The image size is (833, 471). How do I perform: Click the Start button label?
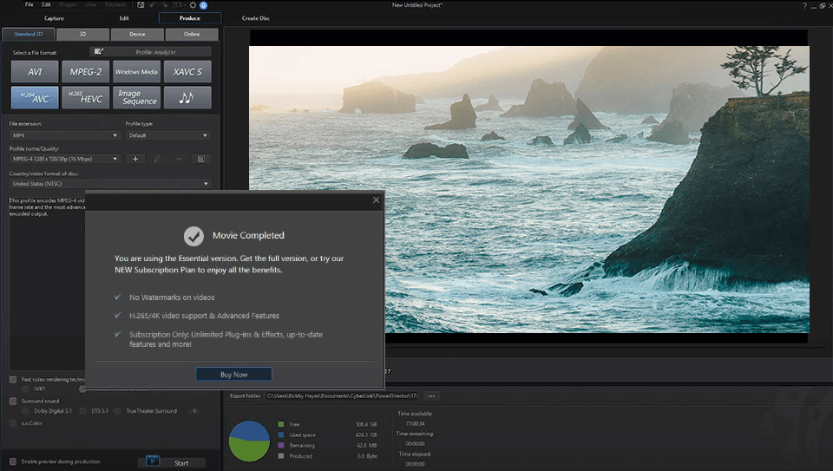[181, 463]
